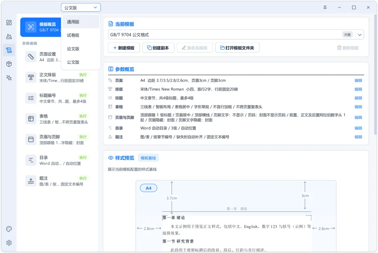
Task: Click the 标题编号 list icon
Action: [x=31, y=98]
